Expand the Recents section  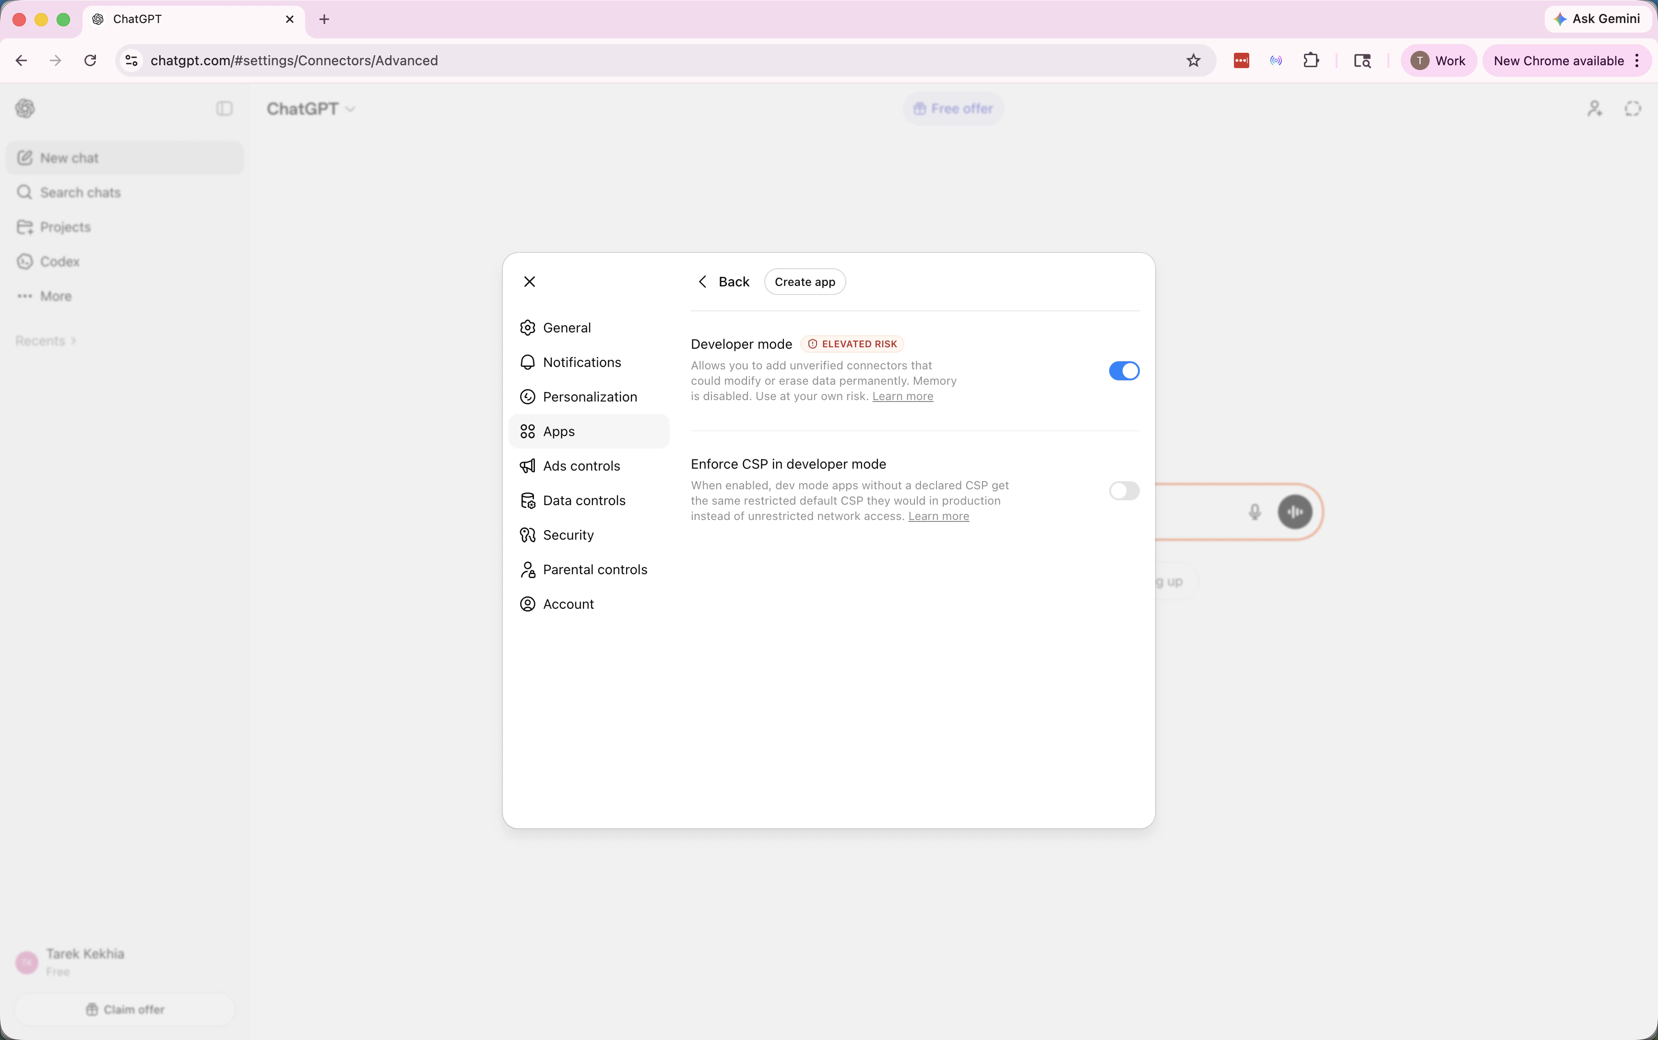tap(46, 341)
